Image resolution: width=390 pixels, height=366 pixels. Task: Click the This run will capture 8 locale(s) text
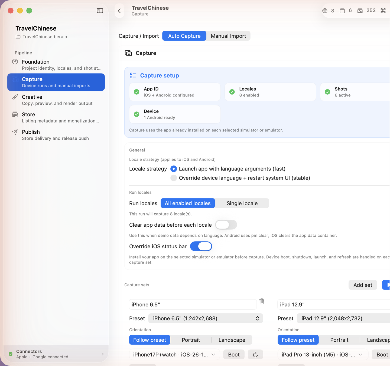click(x=161, y=214)
